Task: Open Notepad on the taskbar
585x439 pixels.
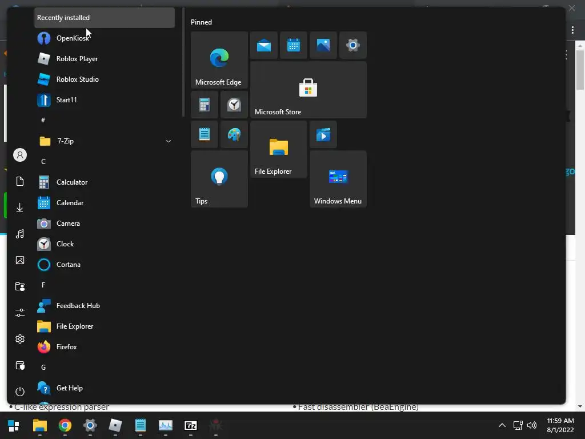Action: pyautogui.click(x=141, y=425)
